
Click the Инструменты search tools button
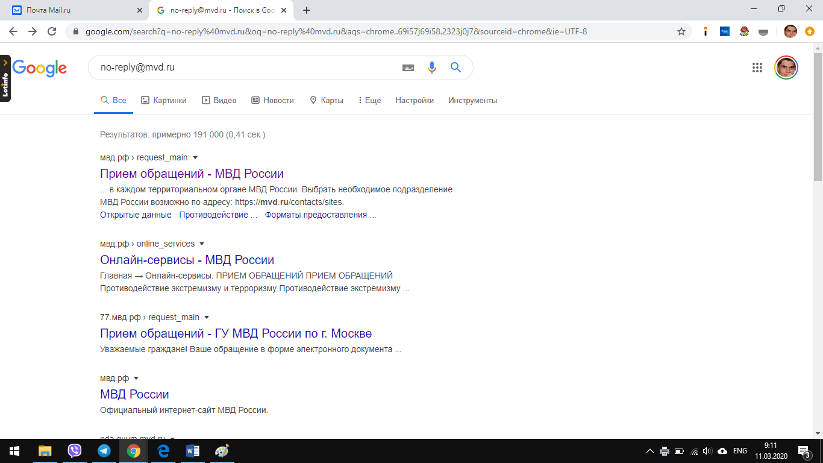(472, 101)
